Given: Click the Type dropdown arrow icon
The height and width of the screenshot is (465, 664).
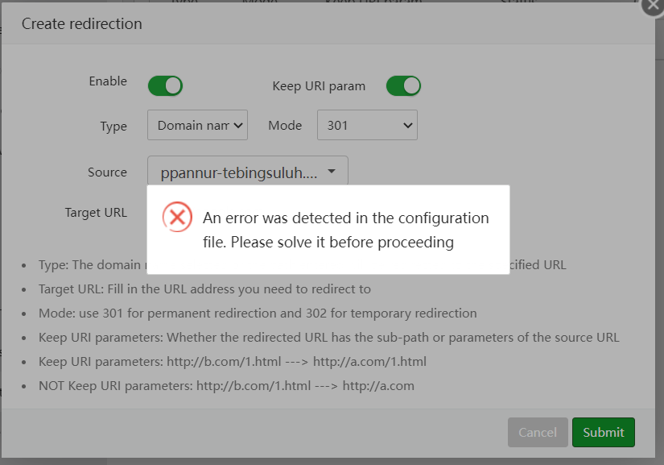Looking at the screenshot, I should (x=238, y=125).
